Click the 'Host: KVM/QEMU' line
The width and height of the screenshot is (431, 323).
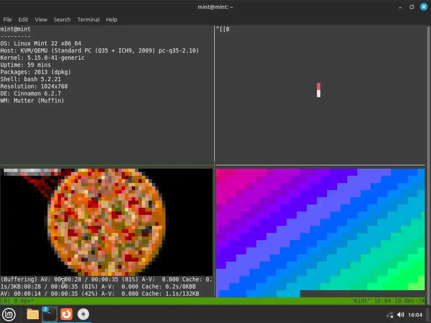click(x=99, y=50)
